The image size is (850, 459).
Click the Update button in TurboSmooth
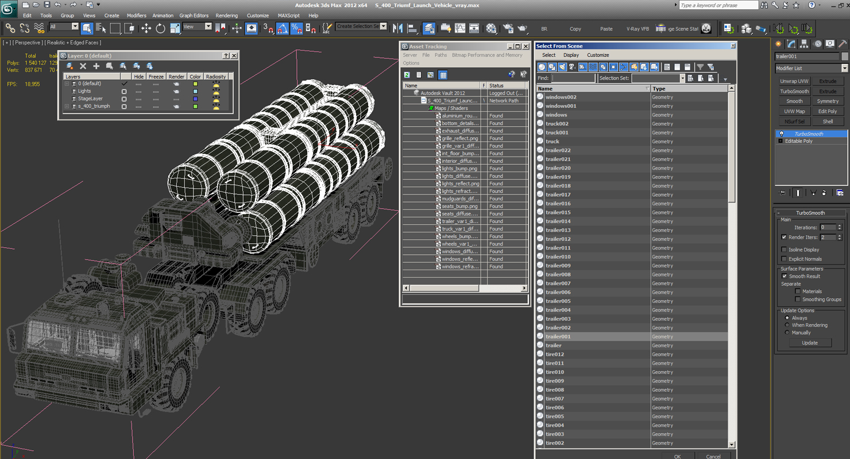(x=810, y=343)
